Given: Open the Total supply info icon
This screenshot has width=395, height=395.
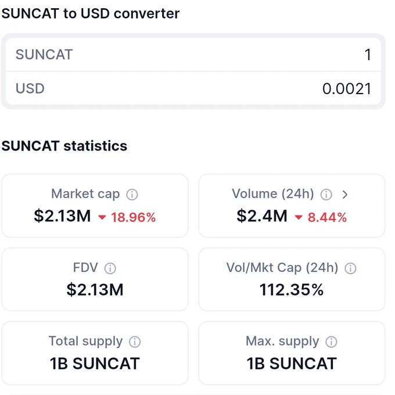Looking at the screenshot, I should (x=135, y=342).
